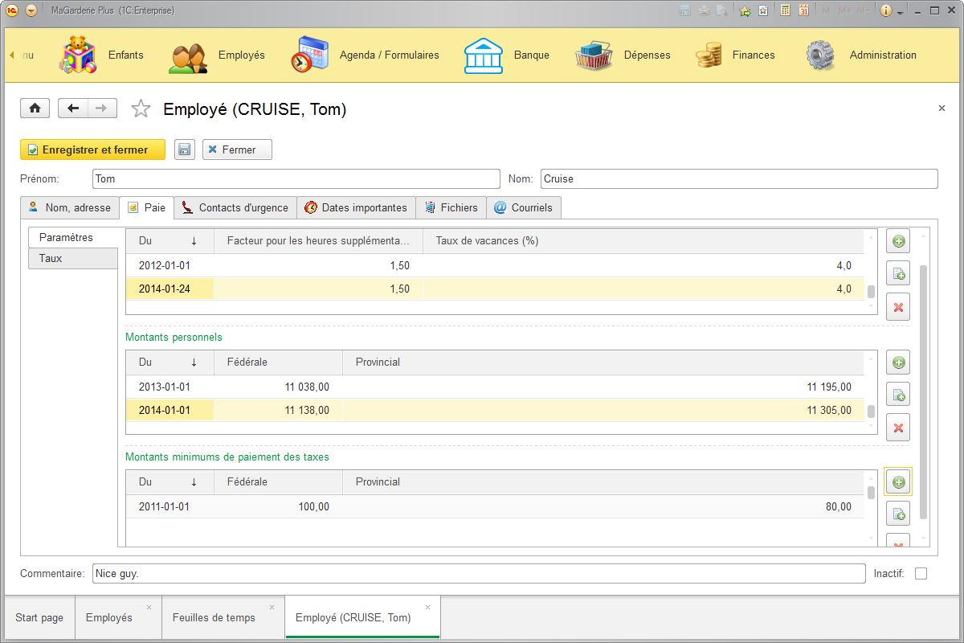Open the Administration section
The width and height of the screenshot is (964, 643).
tap(883, 55)
